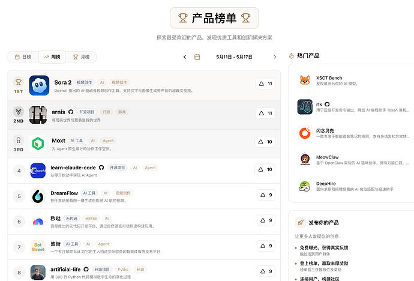Open the DeepHire hot product title
The image size is (414, 281).
tap(326, 184)
